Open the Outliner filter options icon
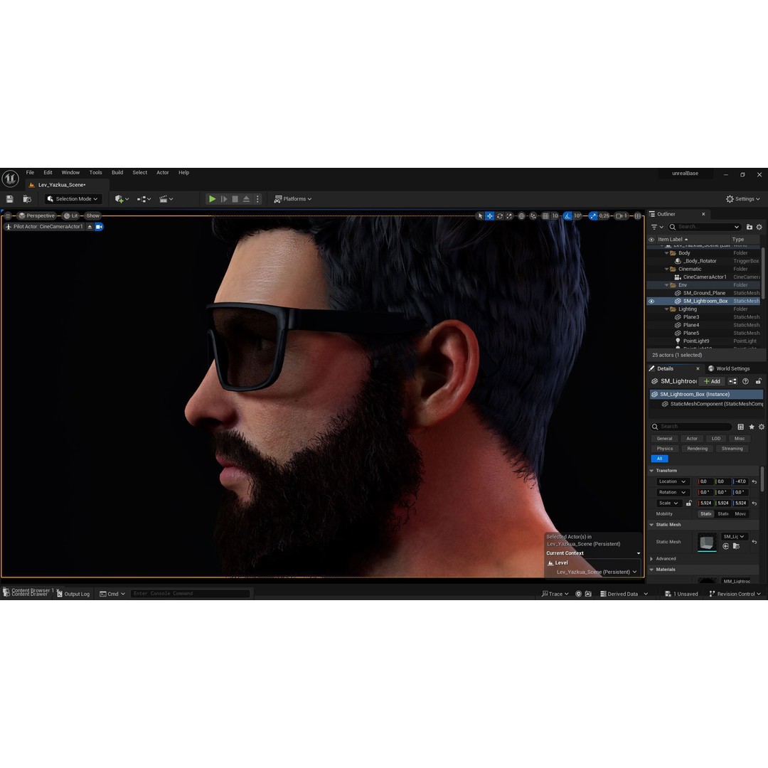768x768 pixels. tap(657, 227)
